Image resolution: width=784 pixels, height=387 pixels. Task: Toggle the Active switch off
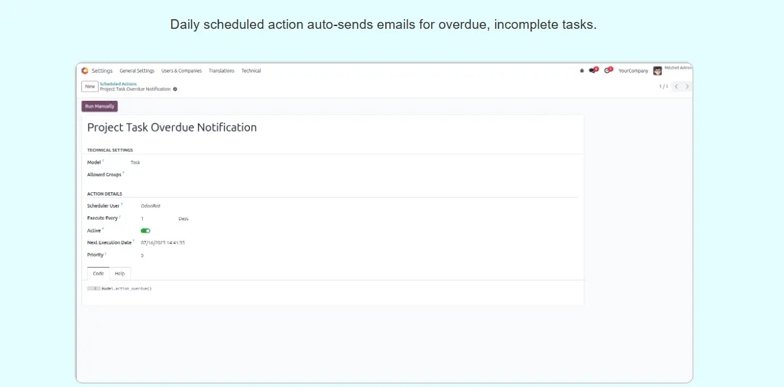point(146,231)
